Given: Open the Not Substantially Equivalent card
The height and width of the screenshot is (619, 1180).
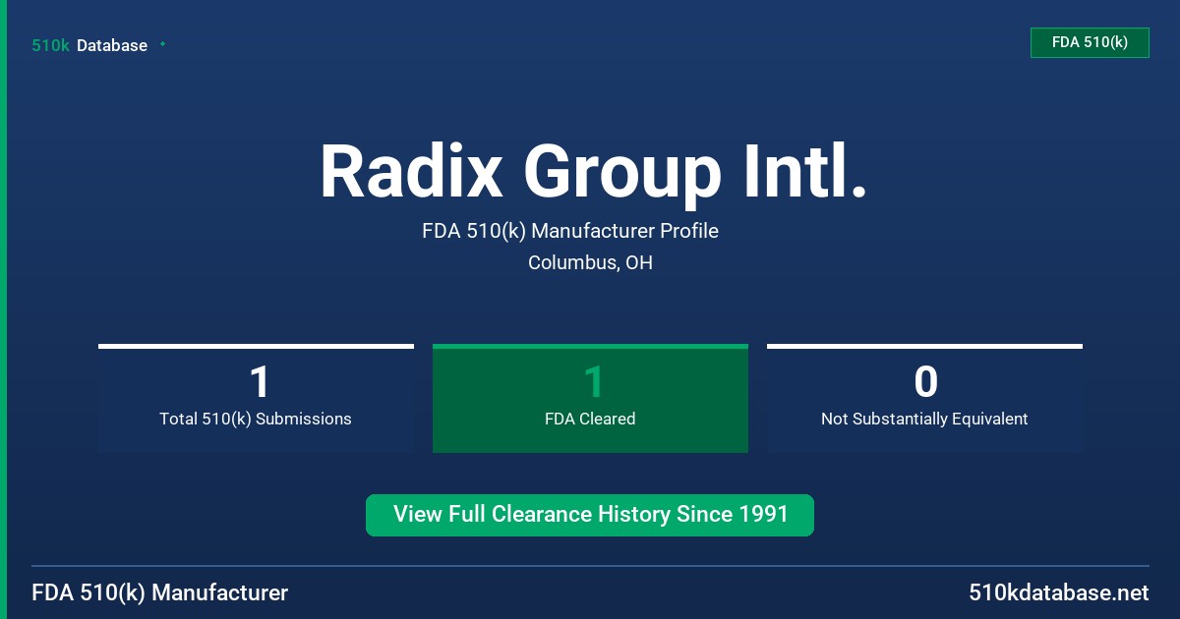Looking at the screenshot, I should [924, 398].
